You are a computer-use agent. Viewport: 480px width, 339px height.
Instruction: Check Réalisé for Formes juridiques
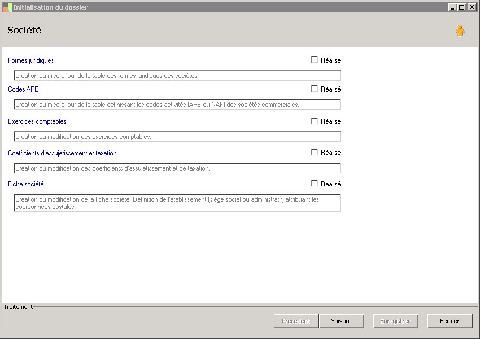pos(315,59)
